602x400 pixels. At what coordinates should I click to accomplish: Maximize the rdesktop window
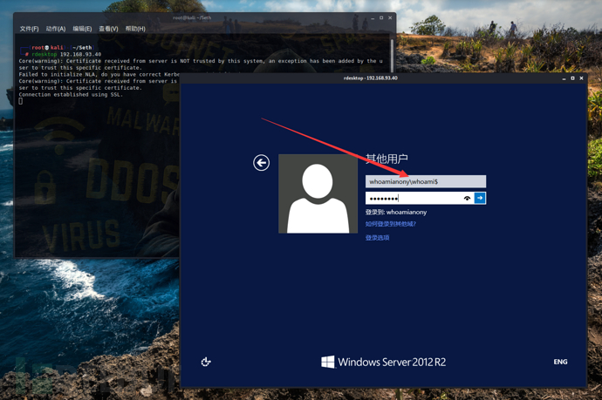[x=572, y=78]
